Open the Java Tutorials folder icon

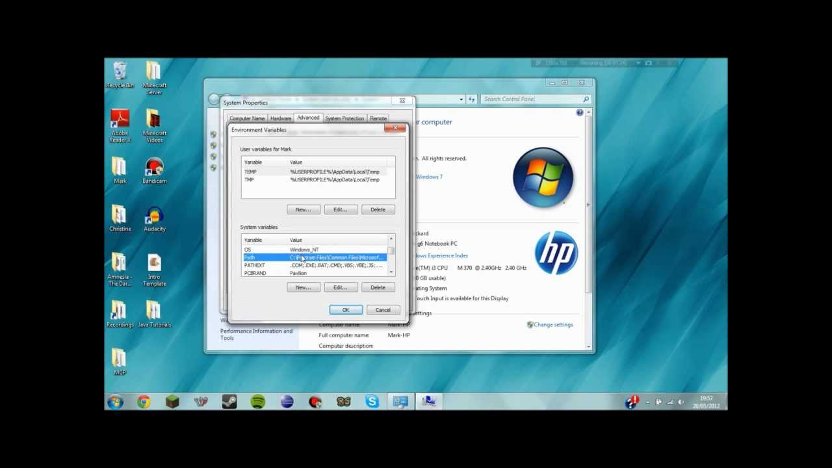click(154, 314)
